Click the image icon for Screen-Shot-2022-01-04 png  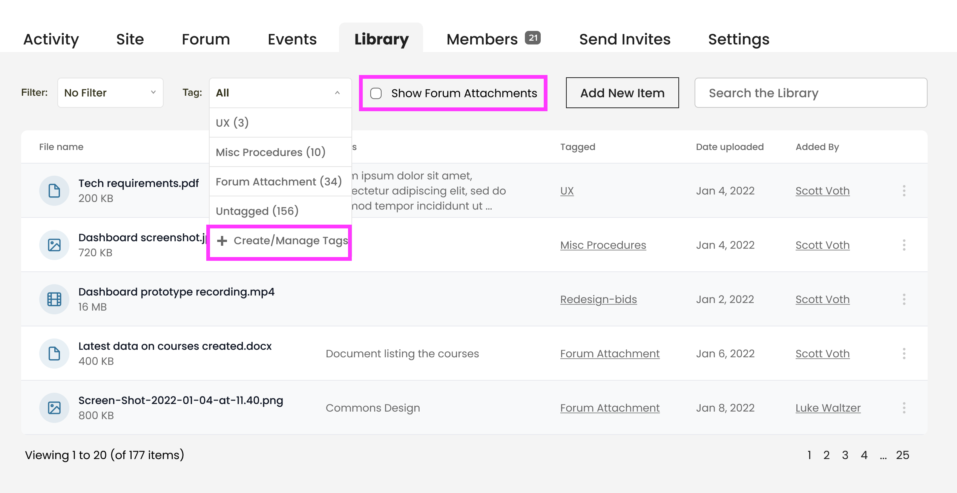pos(54,408)
